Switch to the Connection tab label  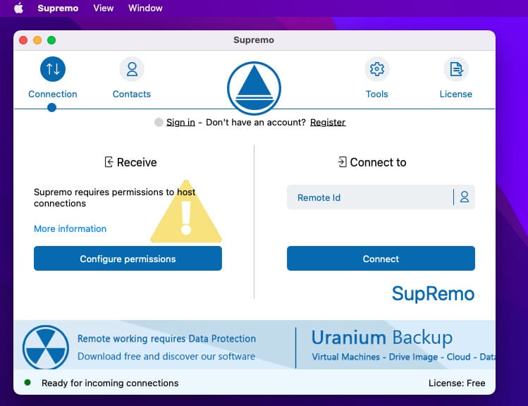(x=53, y=94)
